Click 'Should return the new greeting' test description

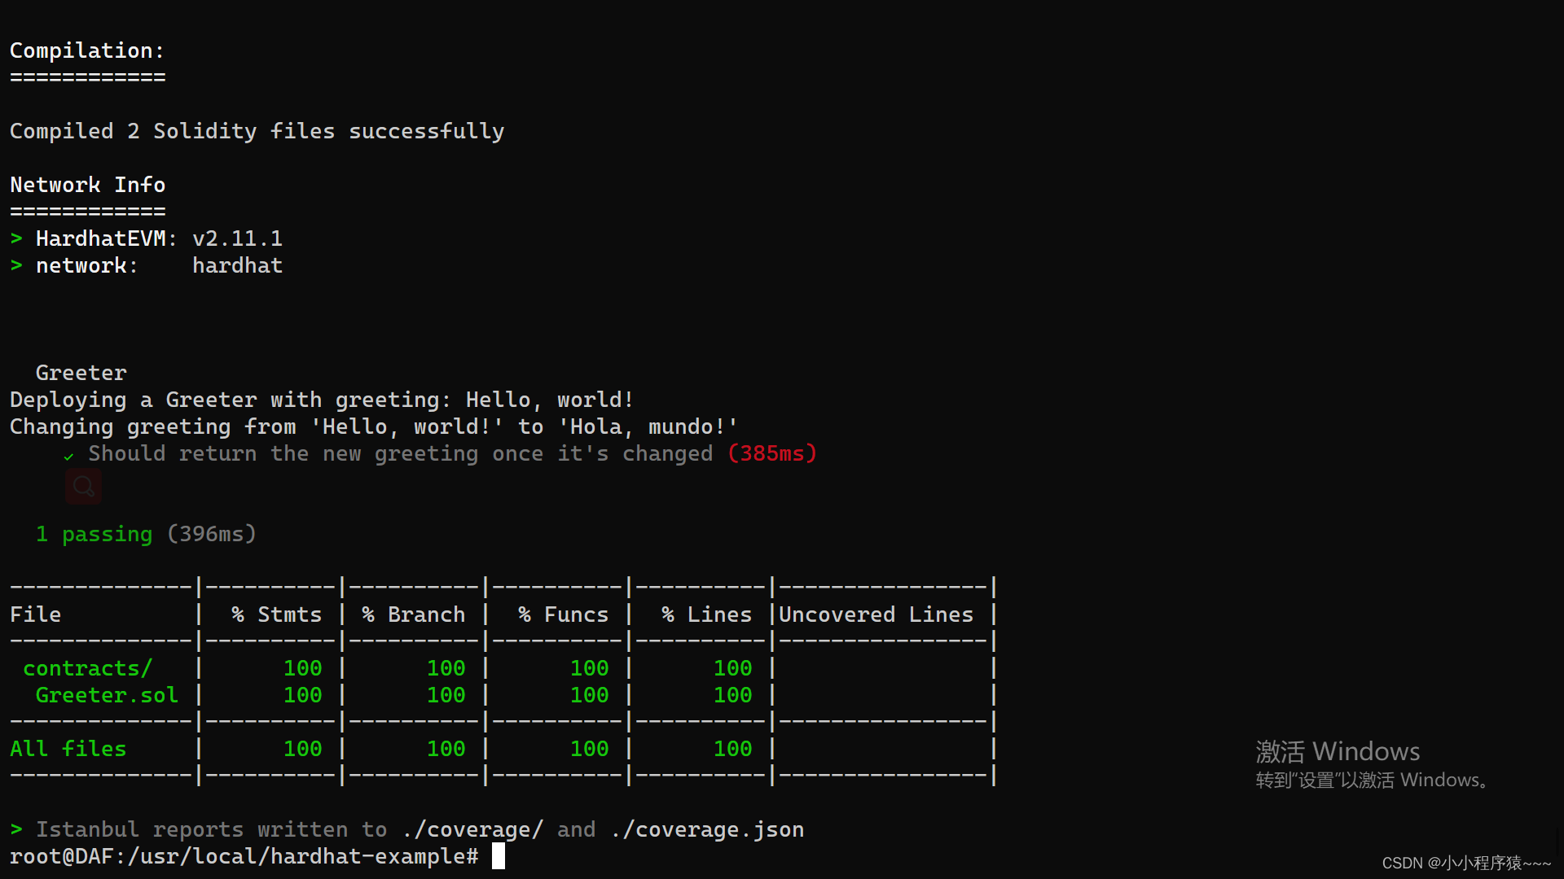(x=400, y=453)
